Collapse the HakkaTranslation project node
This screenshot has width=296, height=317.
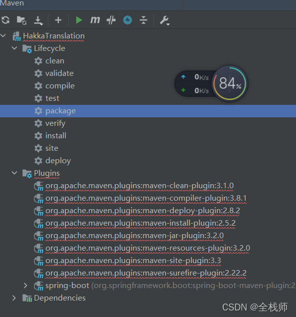pyautogui.click(x=3, y=36)
